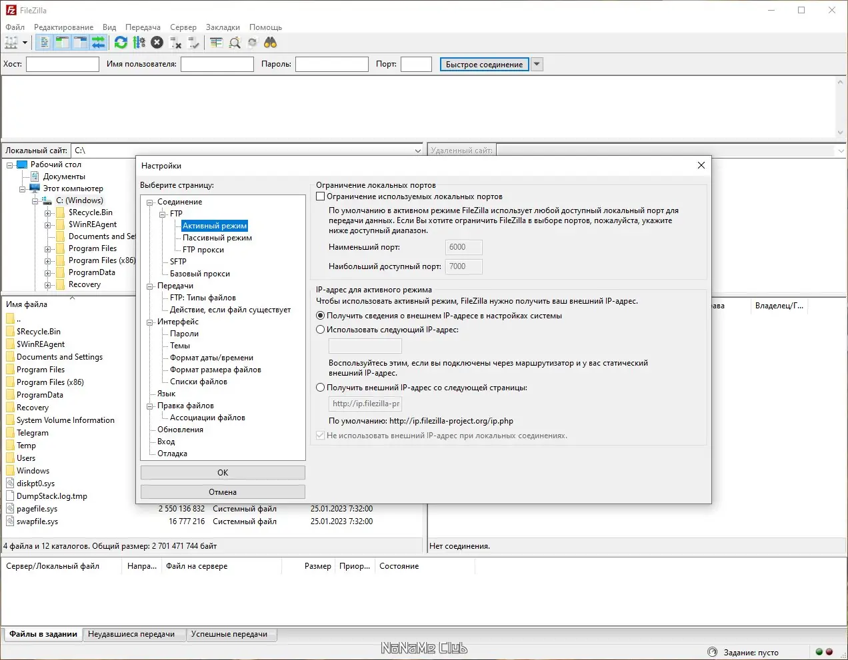Enable Ограничение используемых локальных портов checkbox
Screen dimensions: 848x660
pos(321,196)
